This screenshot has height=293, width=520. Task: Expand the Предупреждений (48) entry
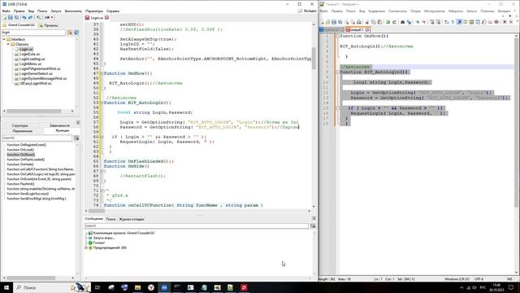[x=86, y=247]
